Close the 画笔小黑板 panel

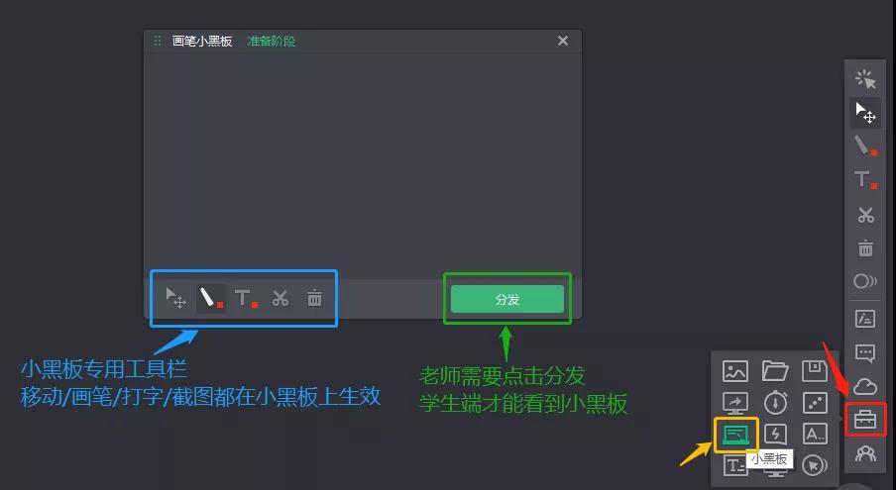click(563, 41)
